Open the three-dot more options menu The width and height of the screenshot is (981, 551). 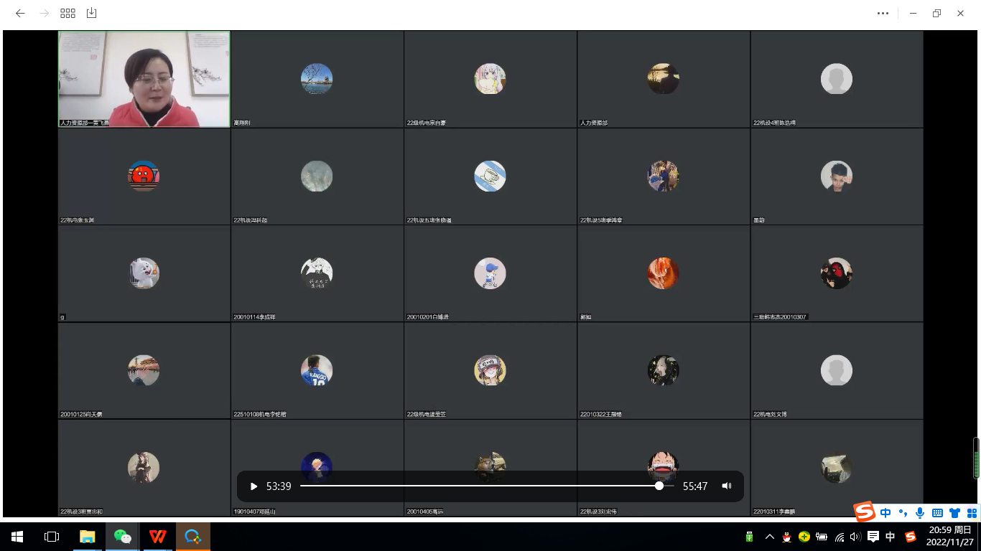[883, 13]
